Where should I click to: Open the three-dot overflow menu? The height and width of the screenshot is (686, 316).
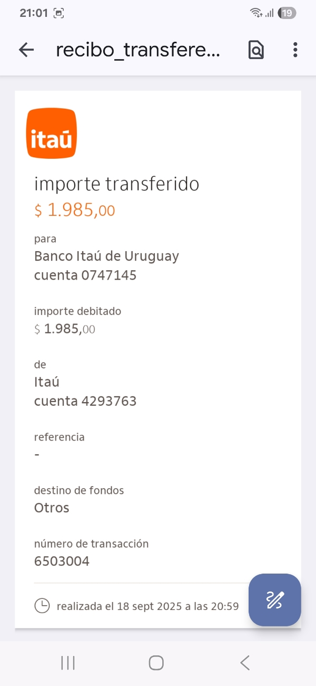(295, 50)
